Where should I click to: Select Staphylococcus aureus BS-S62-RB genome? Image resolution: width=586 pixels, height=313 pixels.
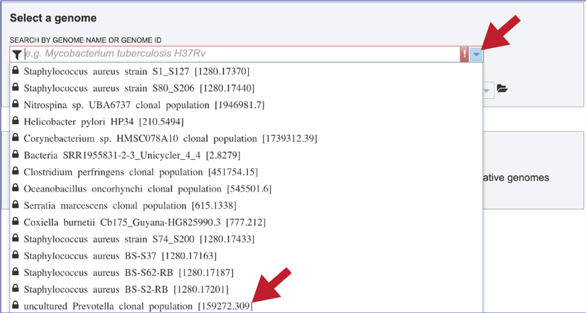(129, 273)
